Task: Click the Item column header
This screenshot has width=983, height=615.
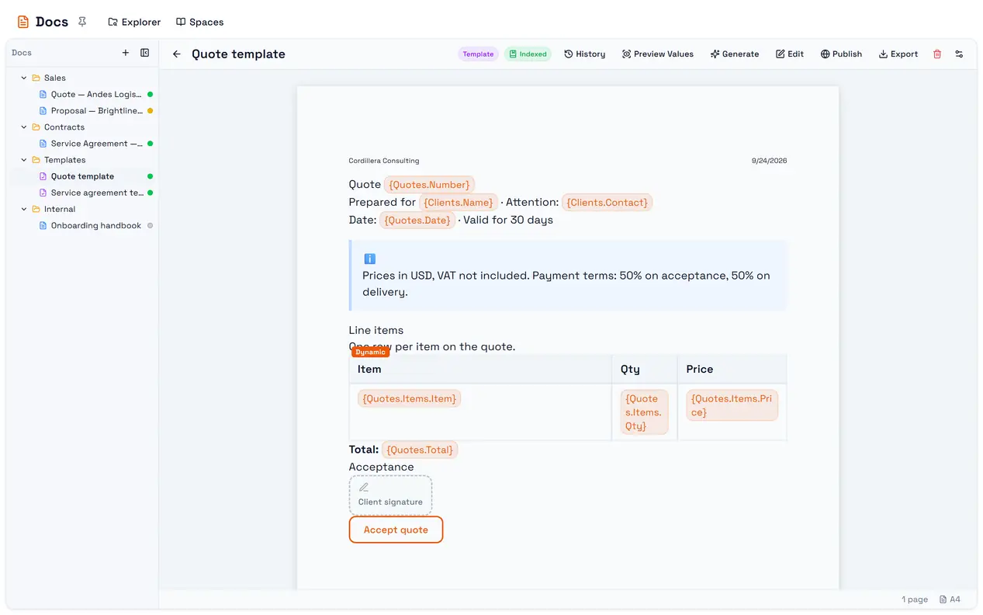Action: 480,370
